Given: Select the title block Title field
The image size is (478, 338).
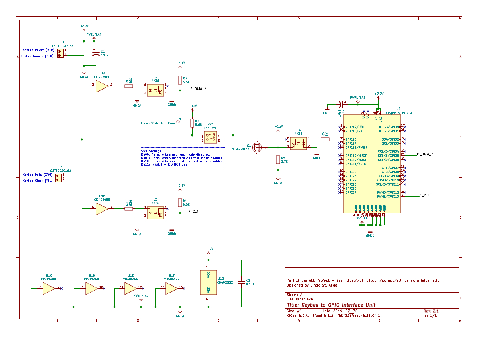Looking at the screenshot, I should point(331,305).
